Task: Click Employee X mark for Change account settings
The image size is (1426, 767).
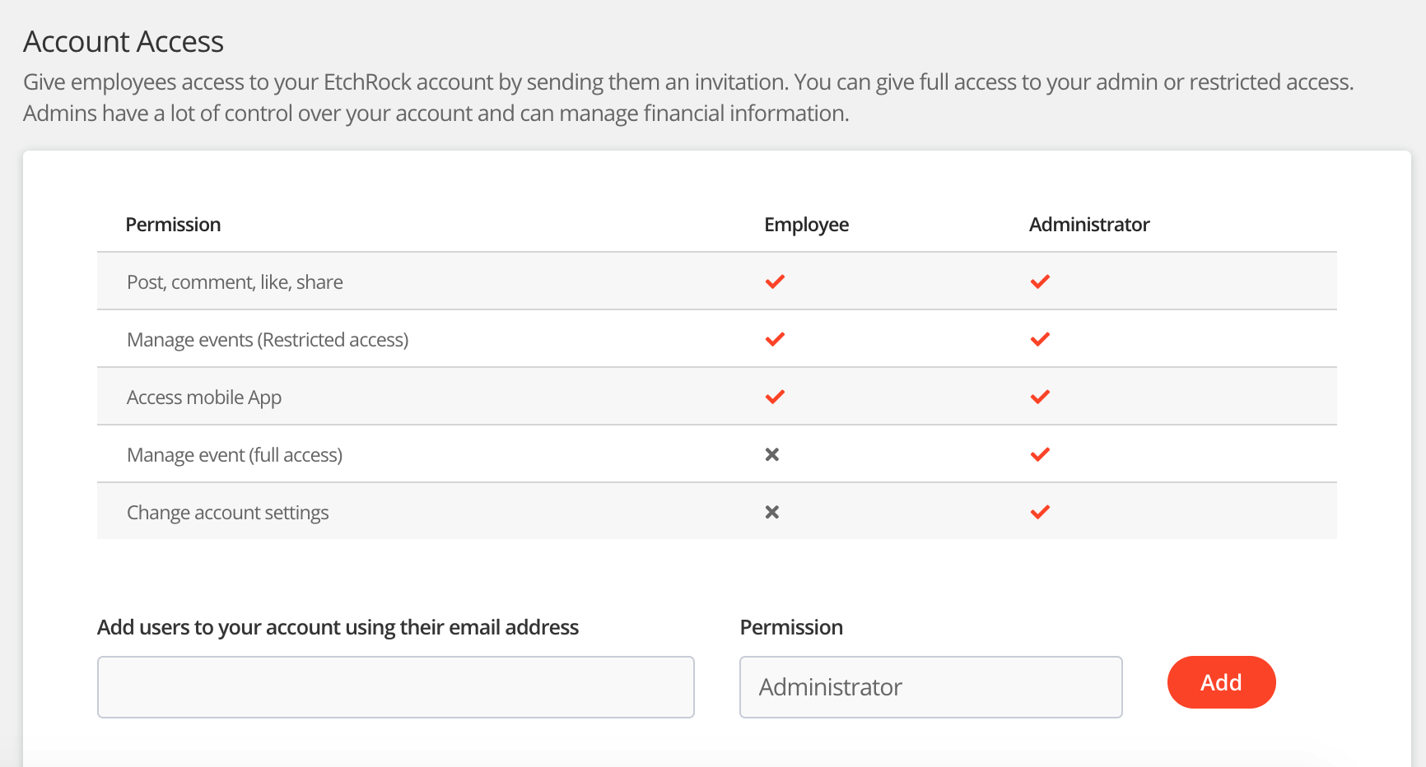Action: [x=772, y=512]
